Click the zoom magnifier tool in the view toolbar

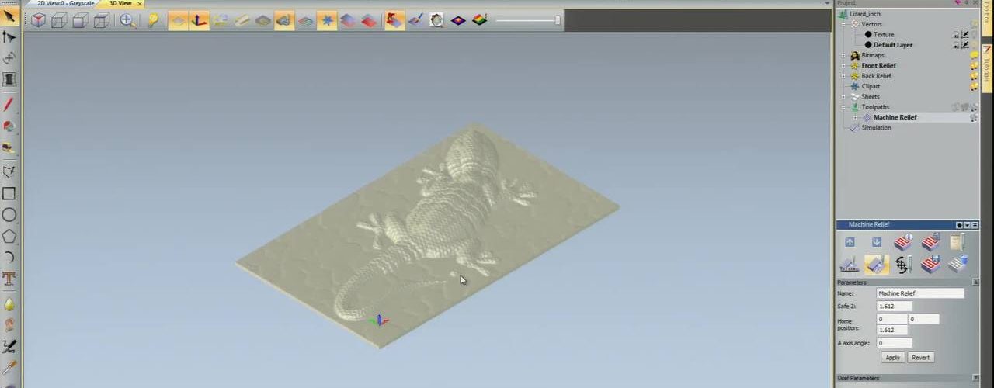point(127,21)
